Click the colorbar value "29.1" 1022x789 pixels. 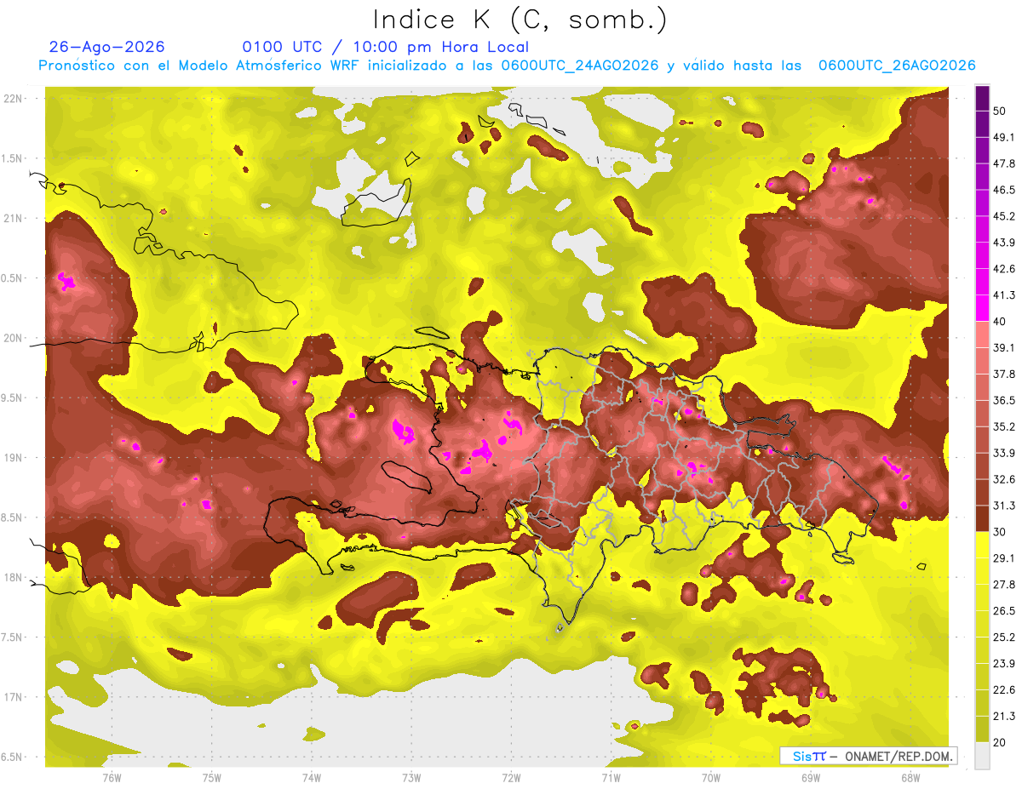pos(1005,558)
